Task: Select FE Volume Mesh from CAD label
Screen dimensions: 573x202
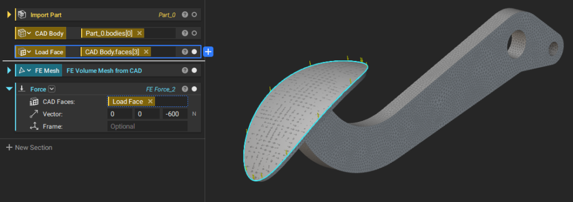Action: pyautogui.click(x=104, y=71)
